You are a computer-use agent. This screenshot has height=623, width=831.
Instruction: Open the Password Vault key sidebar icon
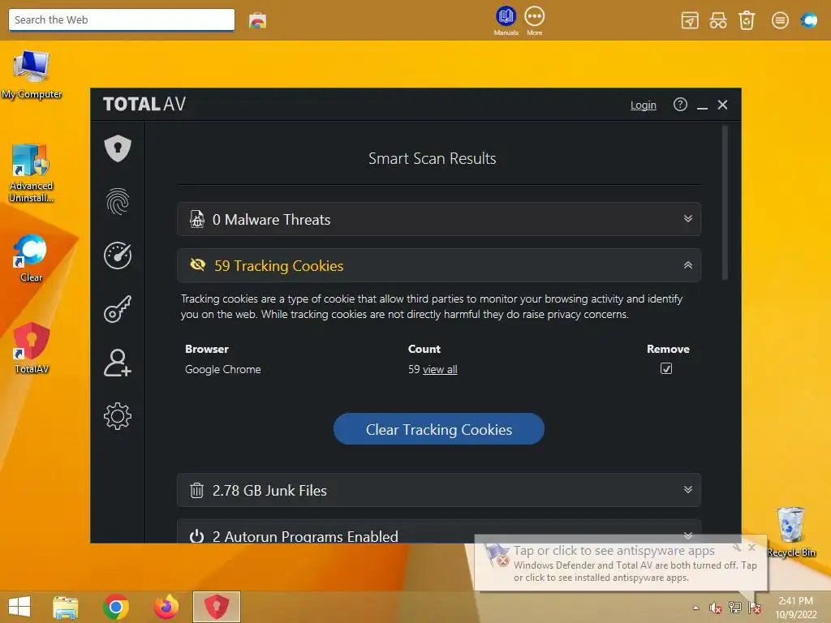pyautogui.click(x=118, y=309)
